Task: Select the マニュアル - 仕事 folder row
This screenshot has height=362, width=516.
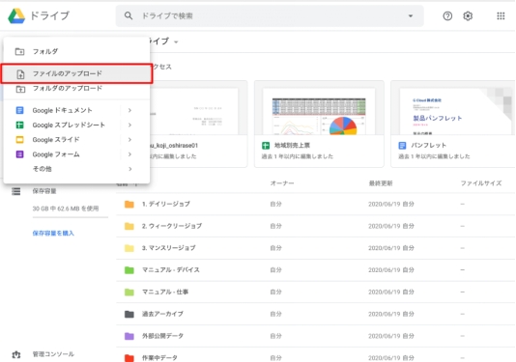Action: click(x=316, y=292)
